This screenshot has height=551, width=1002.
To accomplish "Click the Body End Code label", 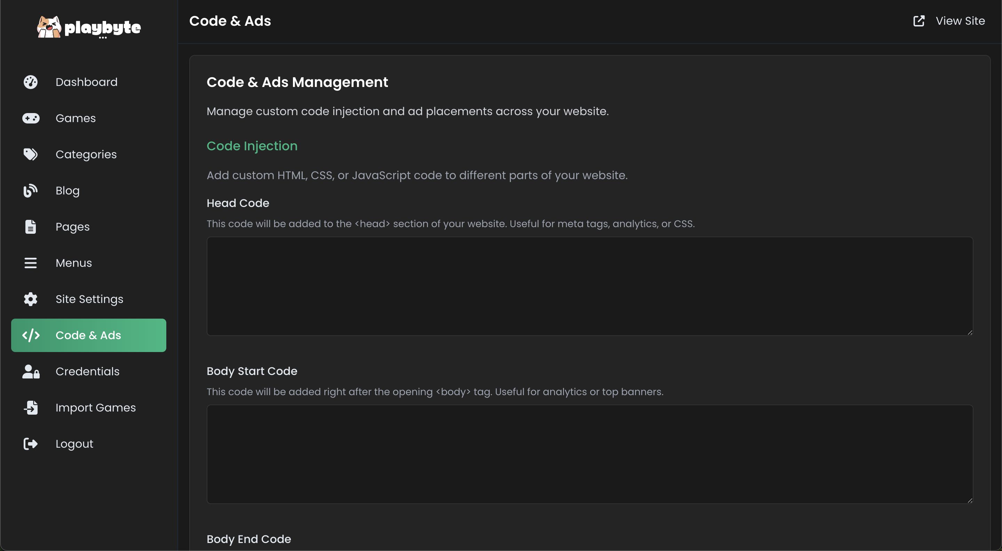I will click(249, 539).
